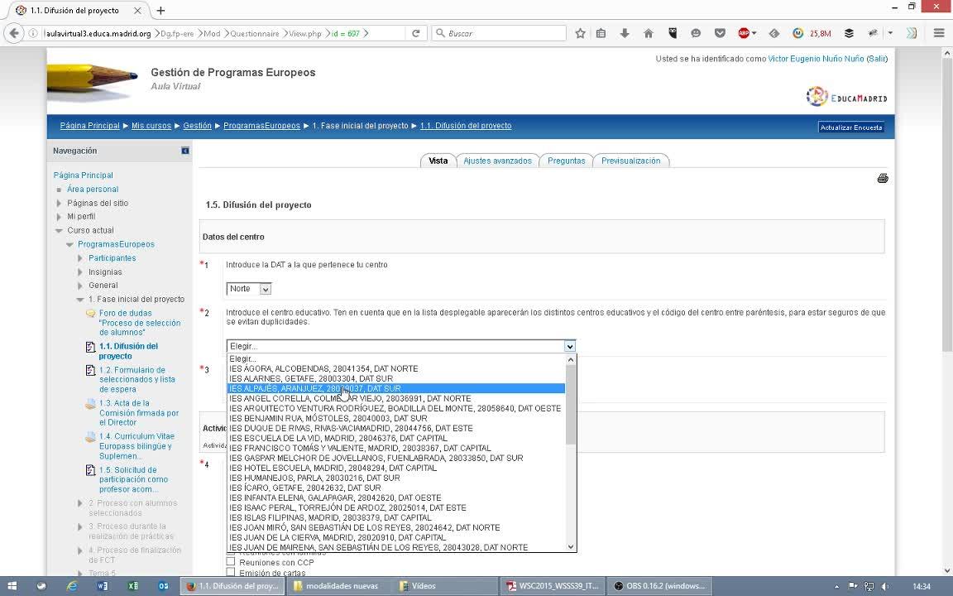Open the Firefox hamburger menu
Screen dimensions: 953x596
click(939, 33)
